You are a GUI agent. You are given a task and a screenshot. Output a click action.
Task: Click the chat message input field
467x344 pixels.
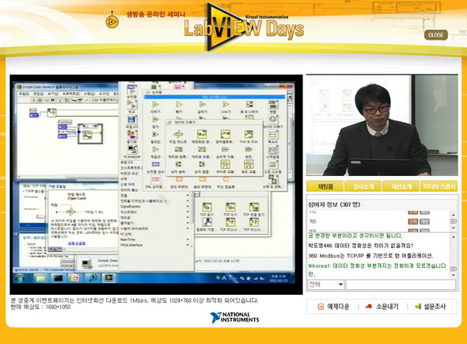point(401,285)
